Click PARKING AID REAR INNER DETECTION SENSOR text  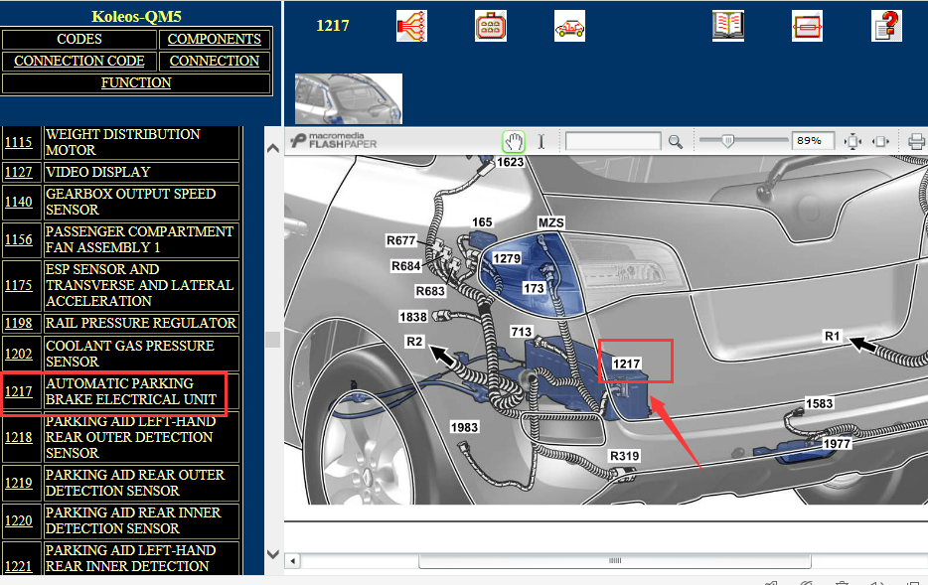133,520
